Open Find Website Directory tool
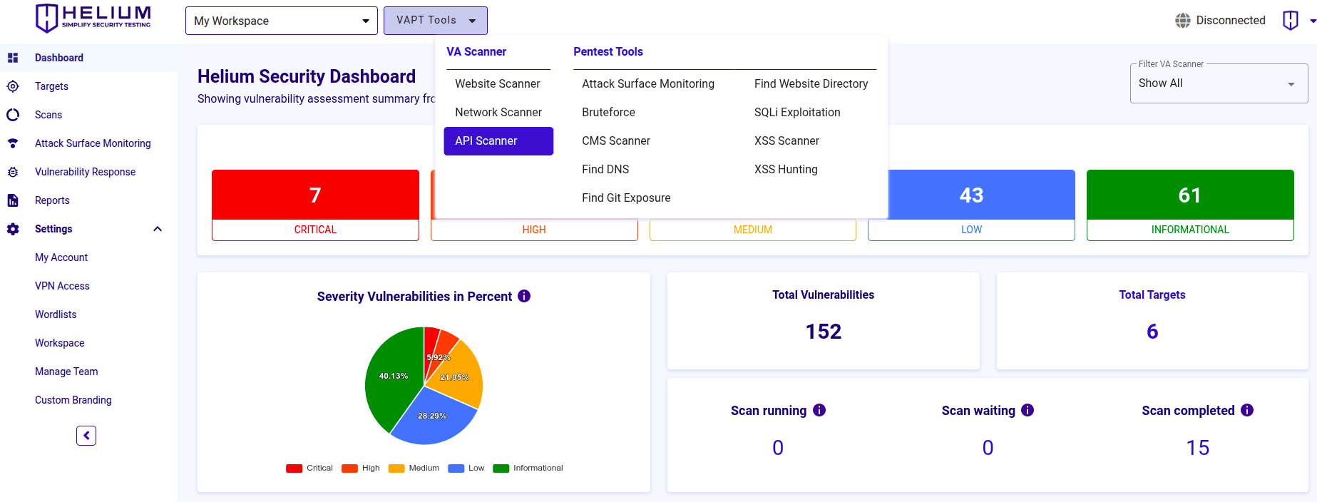1317x502 pixels. click(x=811, y=83)
